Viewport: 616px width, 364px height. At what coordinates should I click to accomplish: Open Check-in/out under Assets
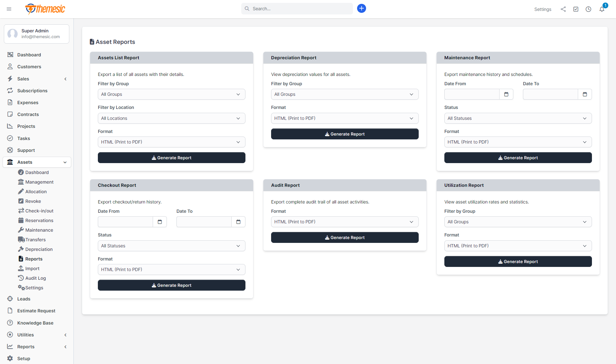click(x=39, y=211)
